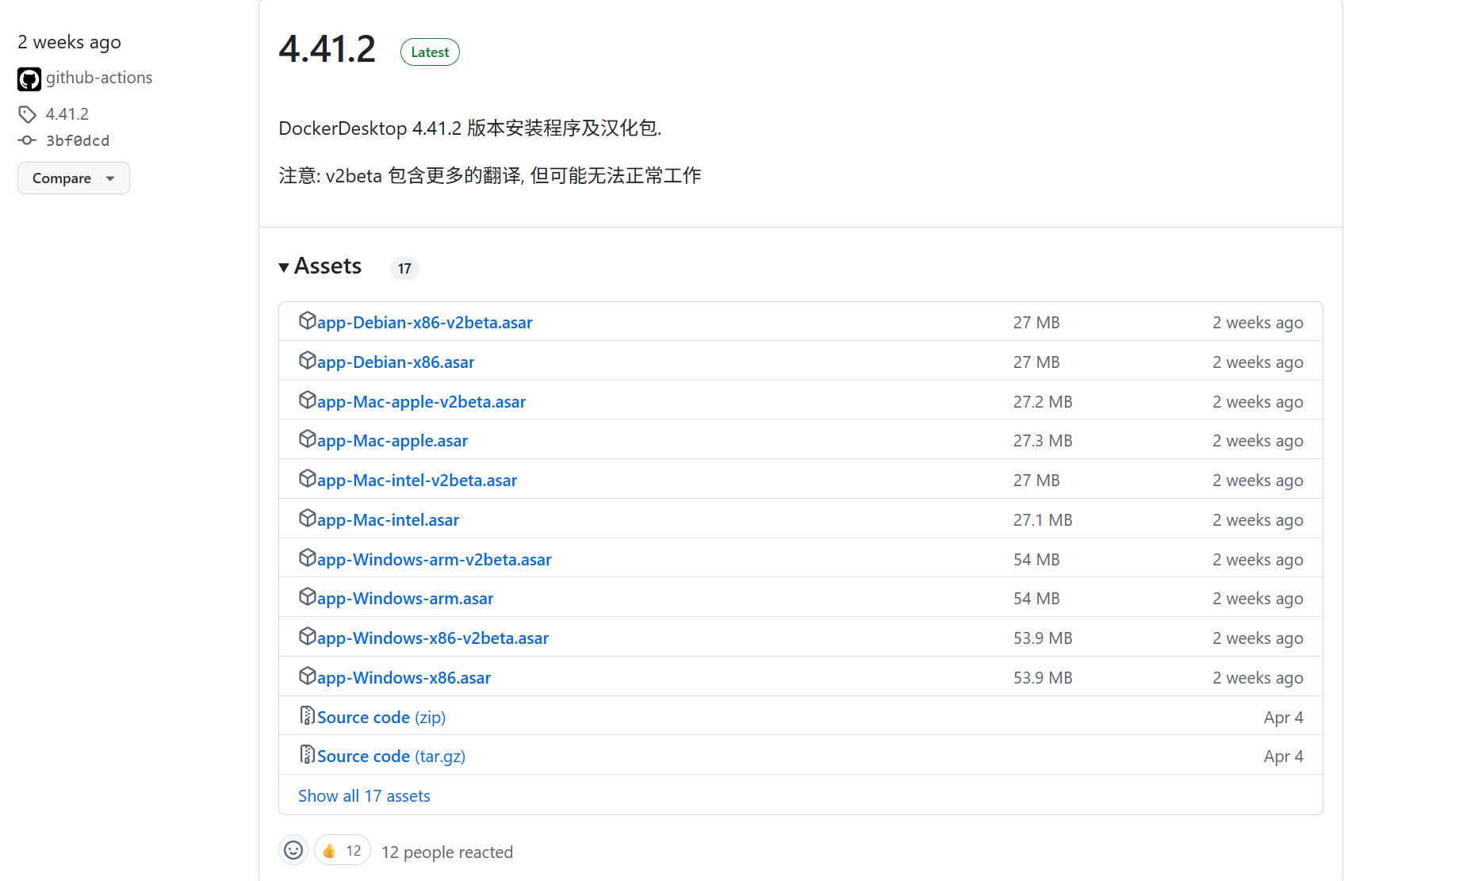This screenshot has height=881, width=1459.
Task: Click the Latest release badge
Action: pyautogui.click(x=430, y=52)
